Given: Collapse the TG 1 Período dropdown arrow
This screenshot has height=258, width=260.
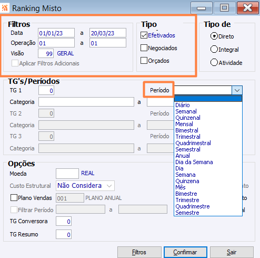Looking at the screenshot, I should coord(237,90).
